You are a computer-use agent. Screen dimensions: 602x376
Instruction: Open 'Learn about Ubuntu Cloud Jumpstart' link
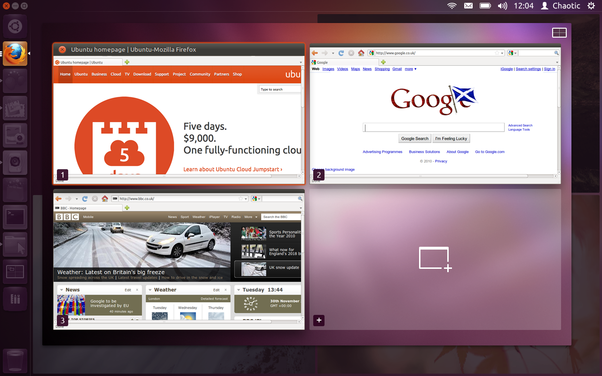point(233,169)
